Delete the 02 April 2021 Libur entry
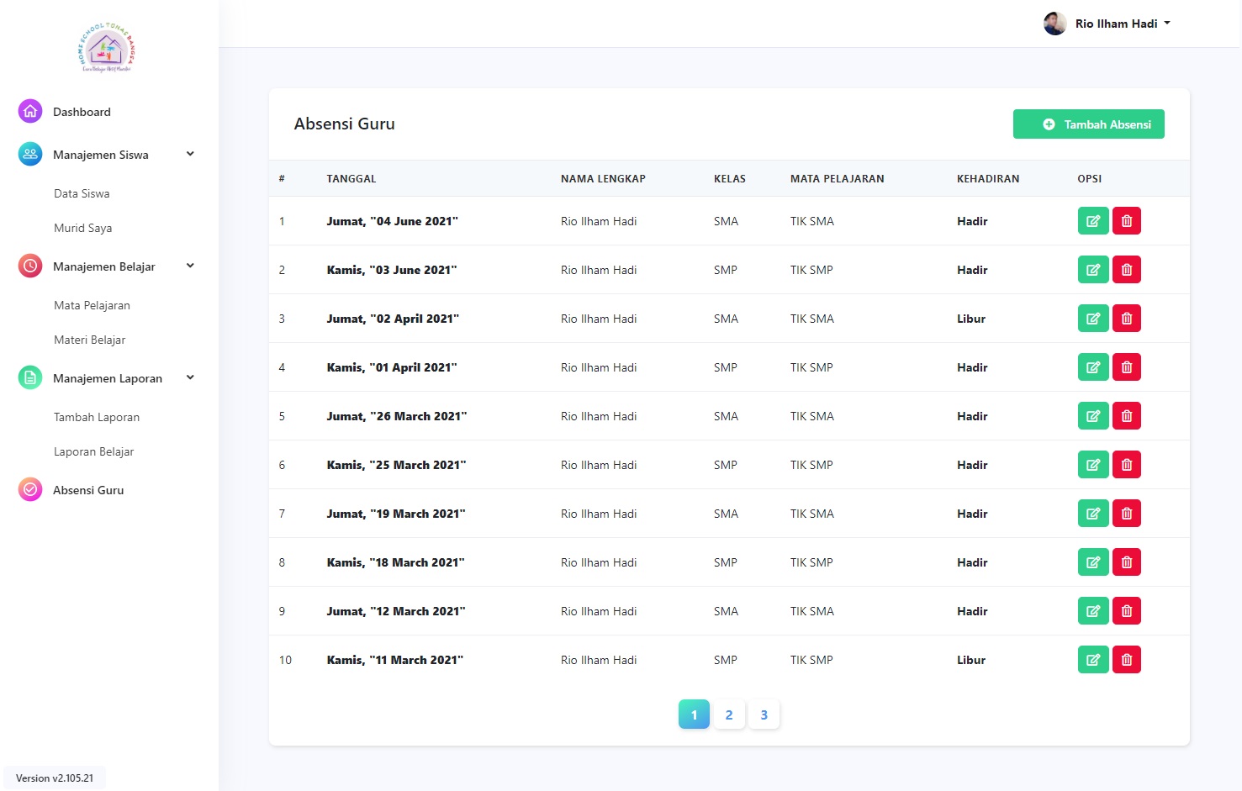 [x=1127, y=319]
